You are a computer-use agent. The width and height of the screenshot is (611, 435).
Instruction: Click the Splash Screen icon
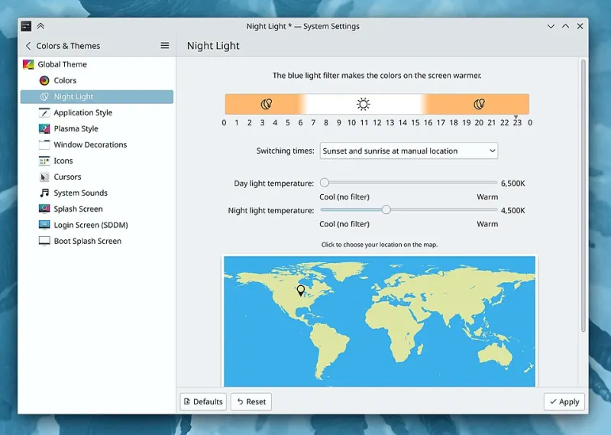44,209
